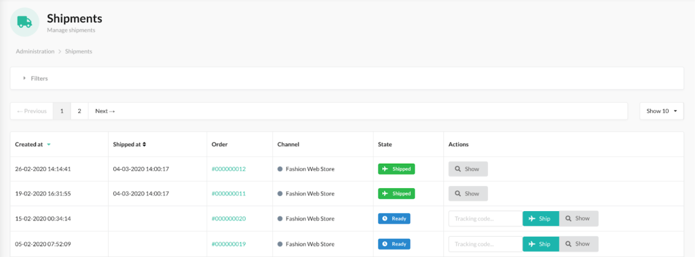Ship the order #000000019 shipment
The image size is (695, 257).
(541, 243)
